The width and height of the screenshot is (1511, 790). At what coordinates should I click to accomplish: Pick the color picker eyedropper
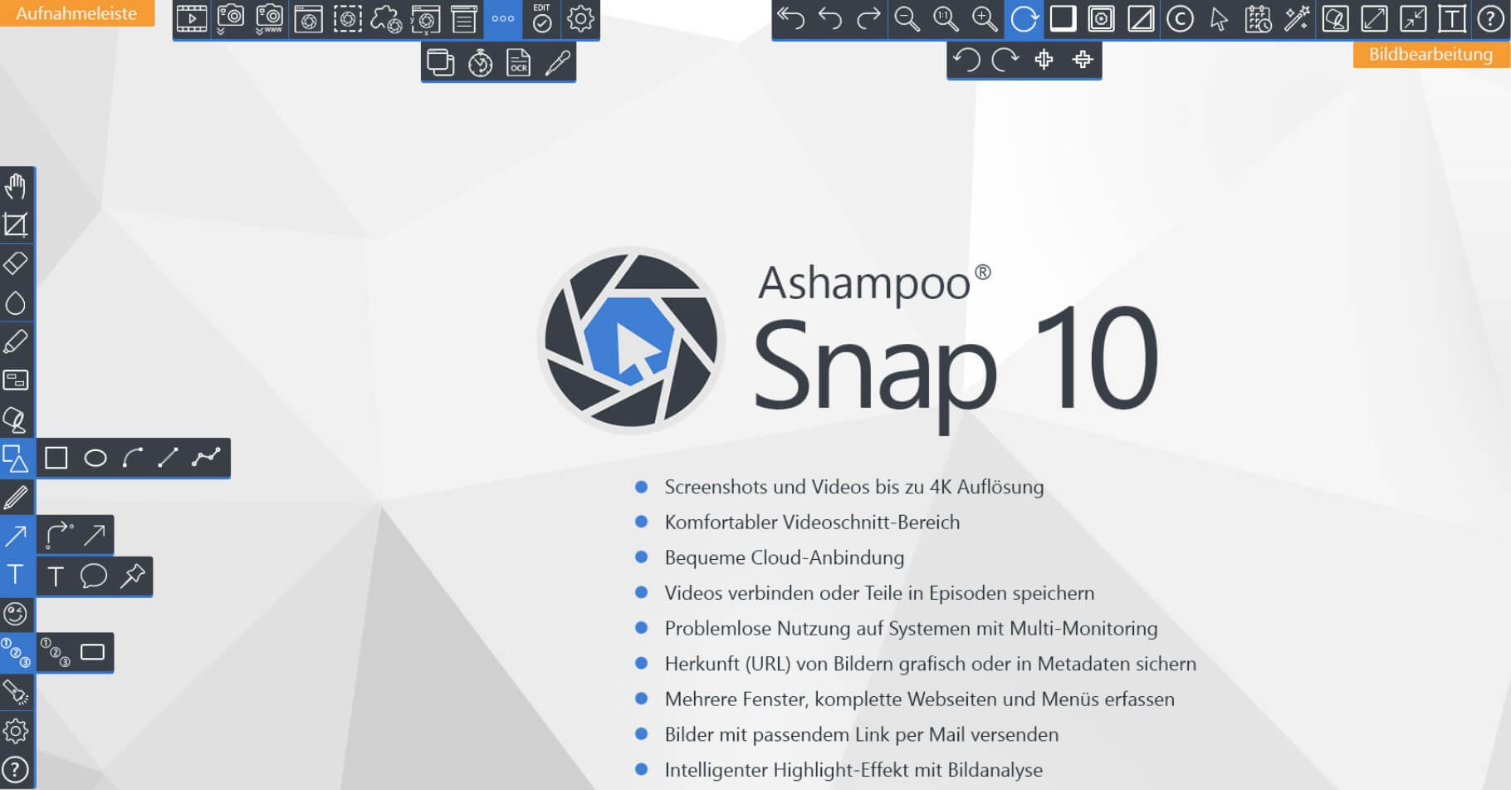(x=558, y=62)
